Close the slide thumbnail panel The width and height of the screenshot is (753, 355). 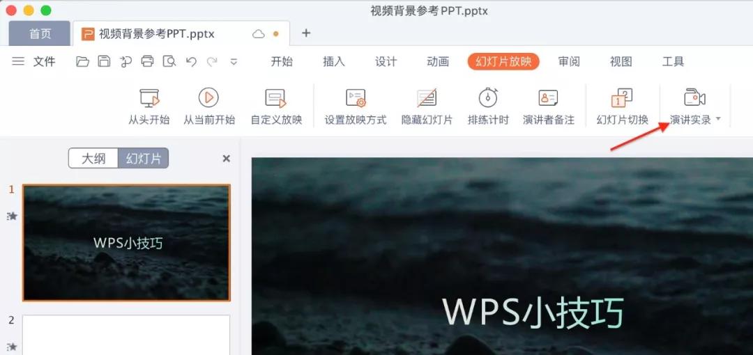point(226,158)
